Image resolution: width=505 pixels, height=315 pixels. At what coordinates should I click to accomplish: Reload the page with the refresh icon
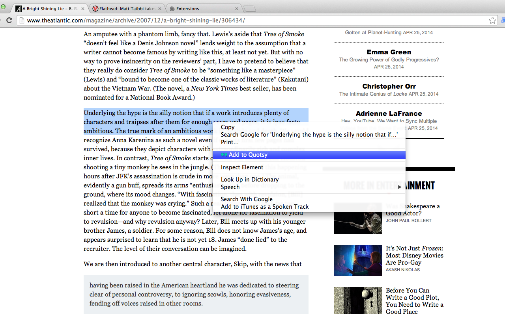pos(9,20)
